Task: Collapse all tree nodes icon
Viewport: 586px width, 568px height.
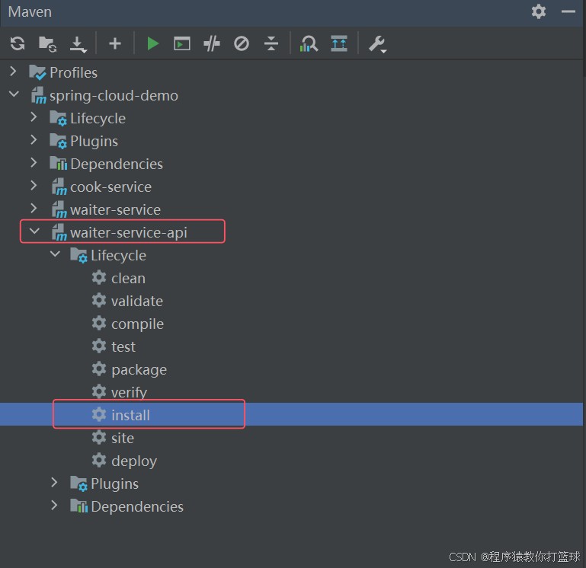Action: (271, 43)
